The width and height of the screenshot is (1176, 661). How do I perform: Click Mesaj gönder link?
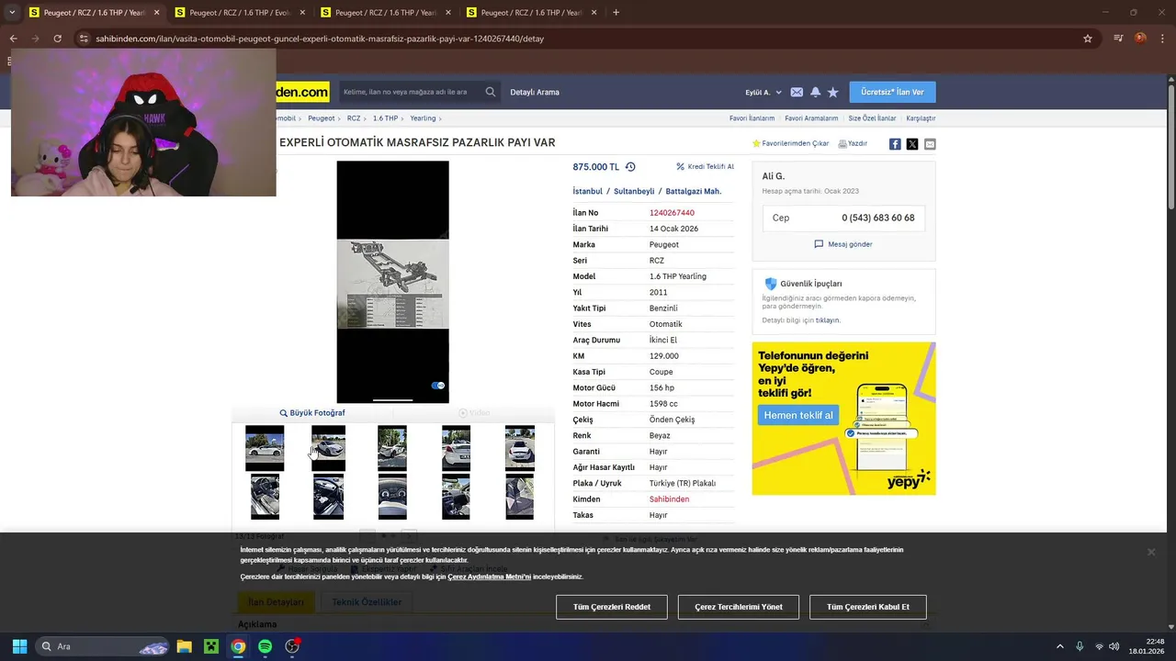pos(843,244)
